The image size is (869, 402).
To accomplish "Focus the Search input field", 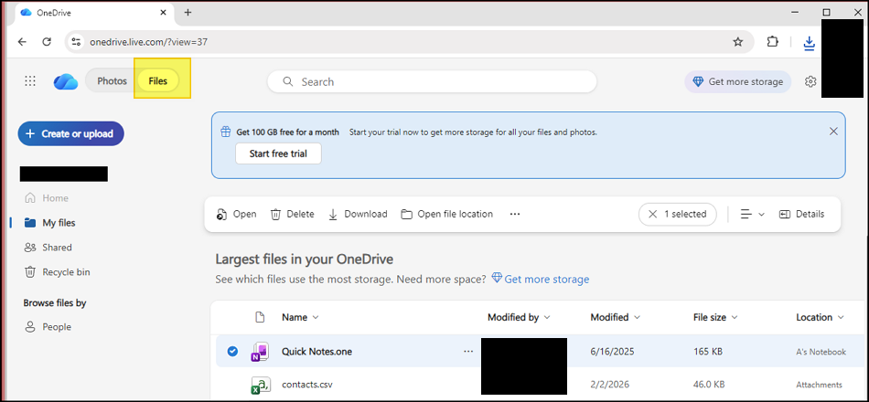I will click(x=432, y=81).
